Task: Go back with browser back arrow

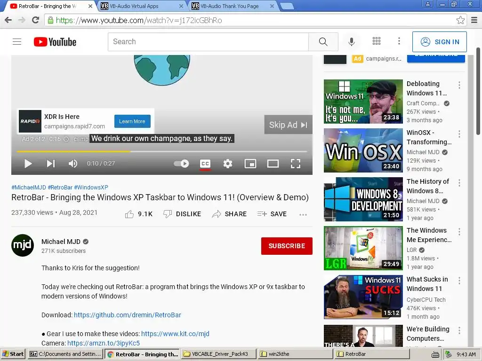Action: point(8,20)
